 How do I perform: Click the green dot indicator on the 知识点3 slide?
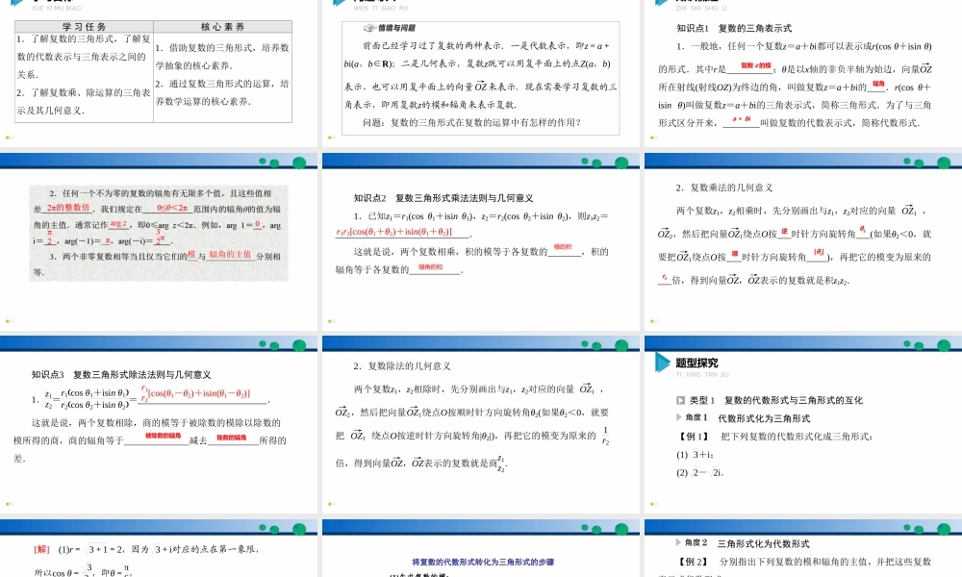pos(10,504)
